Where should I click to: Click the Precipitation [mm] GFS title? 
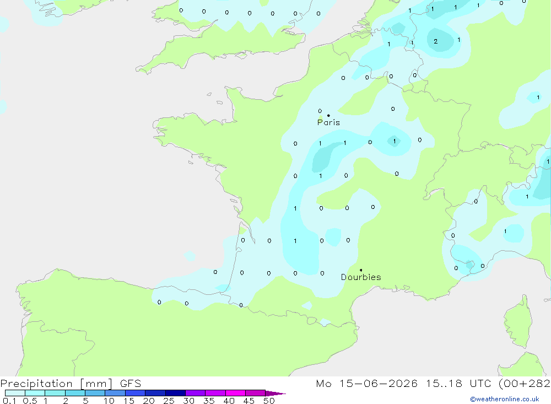71,384
